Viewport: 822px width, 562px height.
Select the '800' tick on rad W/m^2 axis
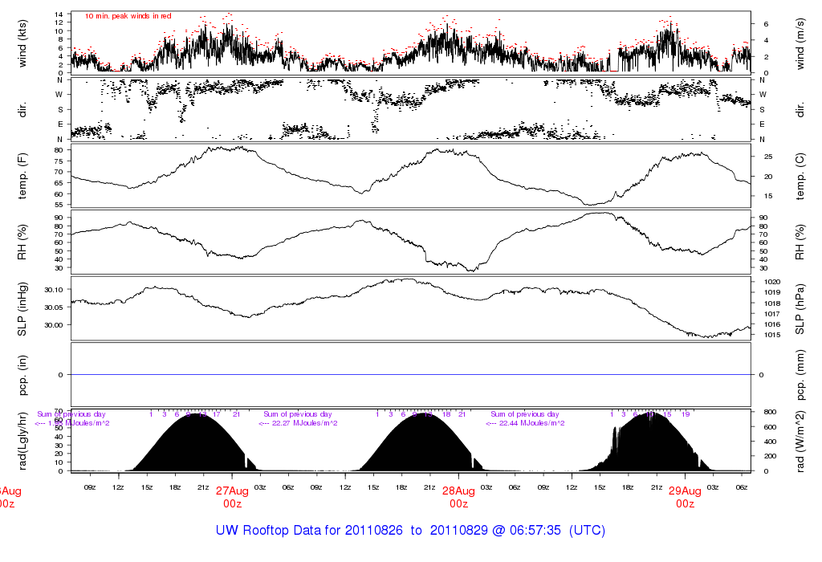click(x=770, y=412)
